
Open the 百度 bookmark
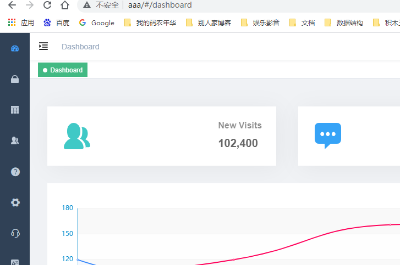pos(56,22)
